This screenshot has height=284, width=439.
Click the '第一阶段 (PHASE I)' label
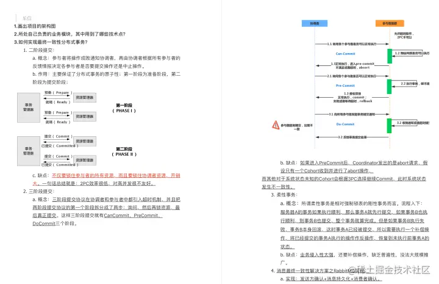[x=124, y=108]
